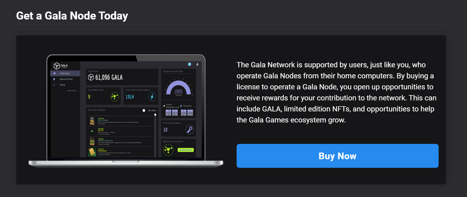Click the green Get More Licenses button

click(x=185, y=150)
